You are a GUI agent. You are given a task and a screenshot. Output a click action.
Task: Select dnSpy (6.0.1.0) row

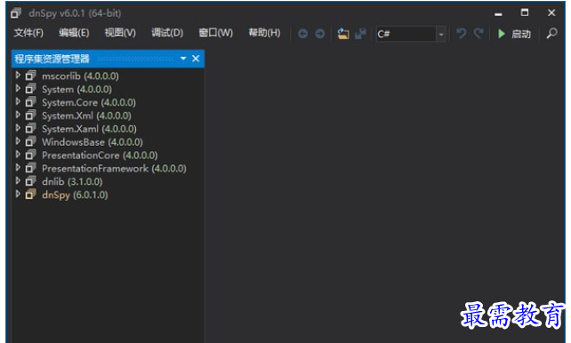pyautogui.click(x=75, y=195)
